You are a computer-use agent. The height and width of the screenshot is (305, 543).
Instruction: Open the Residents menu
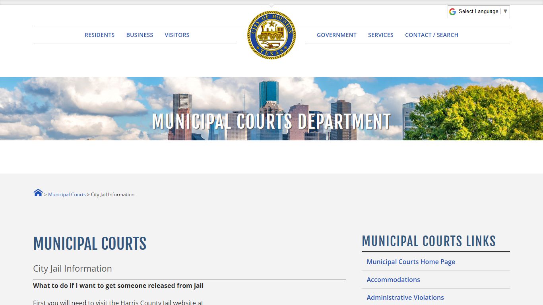tap(99, 35)
